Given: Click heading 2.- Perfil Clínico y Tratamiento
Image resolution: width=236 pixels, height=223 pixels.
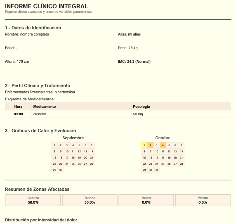Looking at the screenshot, I should click(38, 85).
